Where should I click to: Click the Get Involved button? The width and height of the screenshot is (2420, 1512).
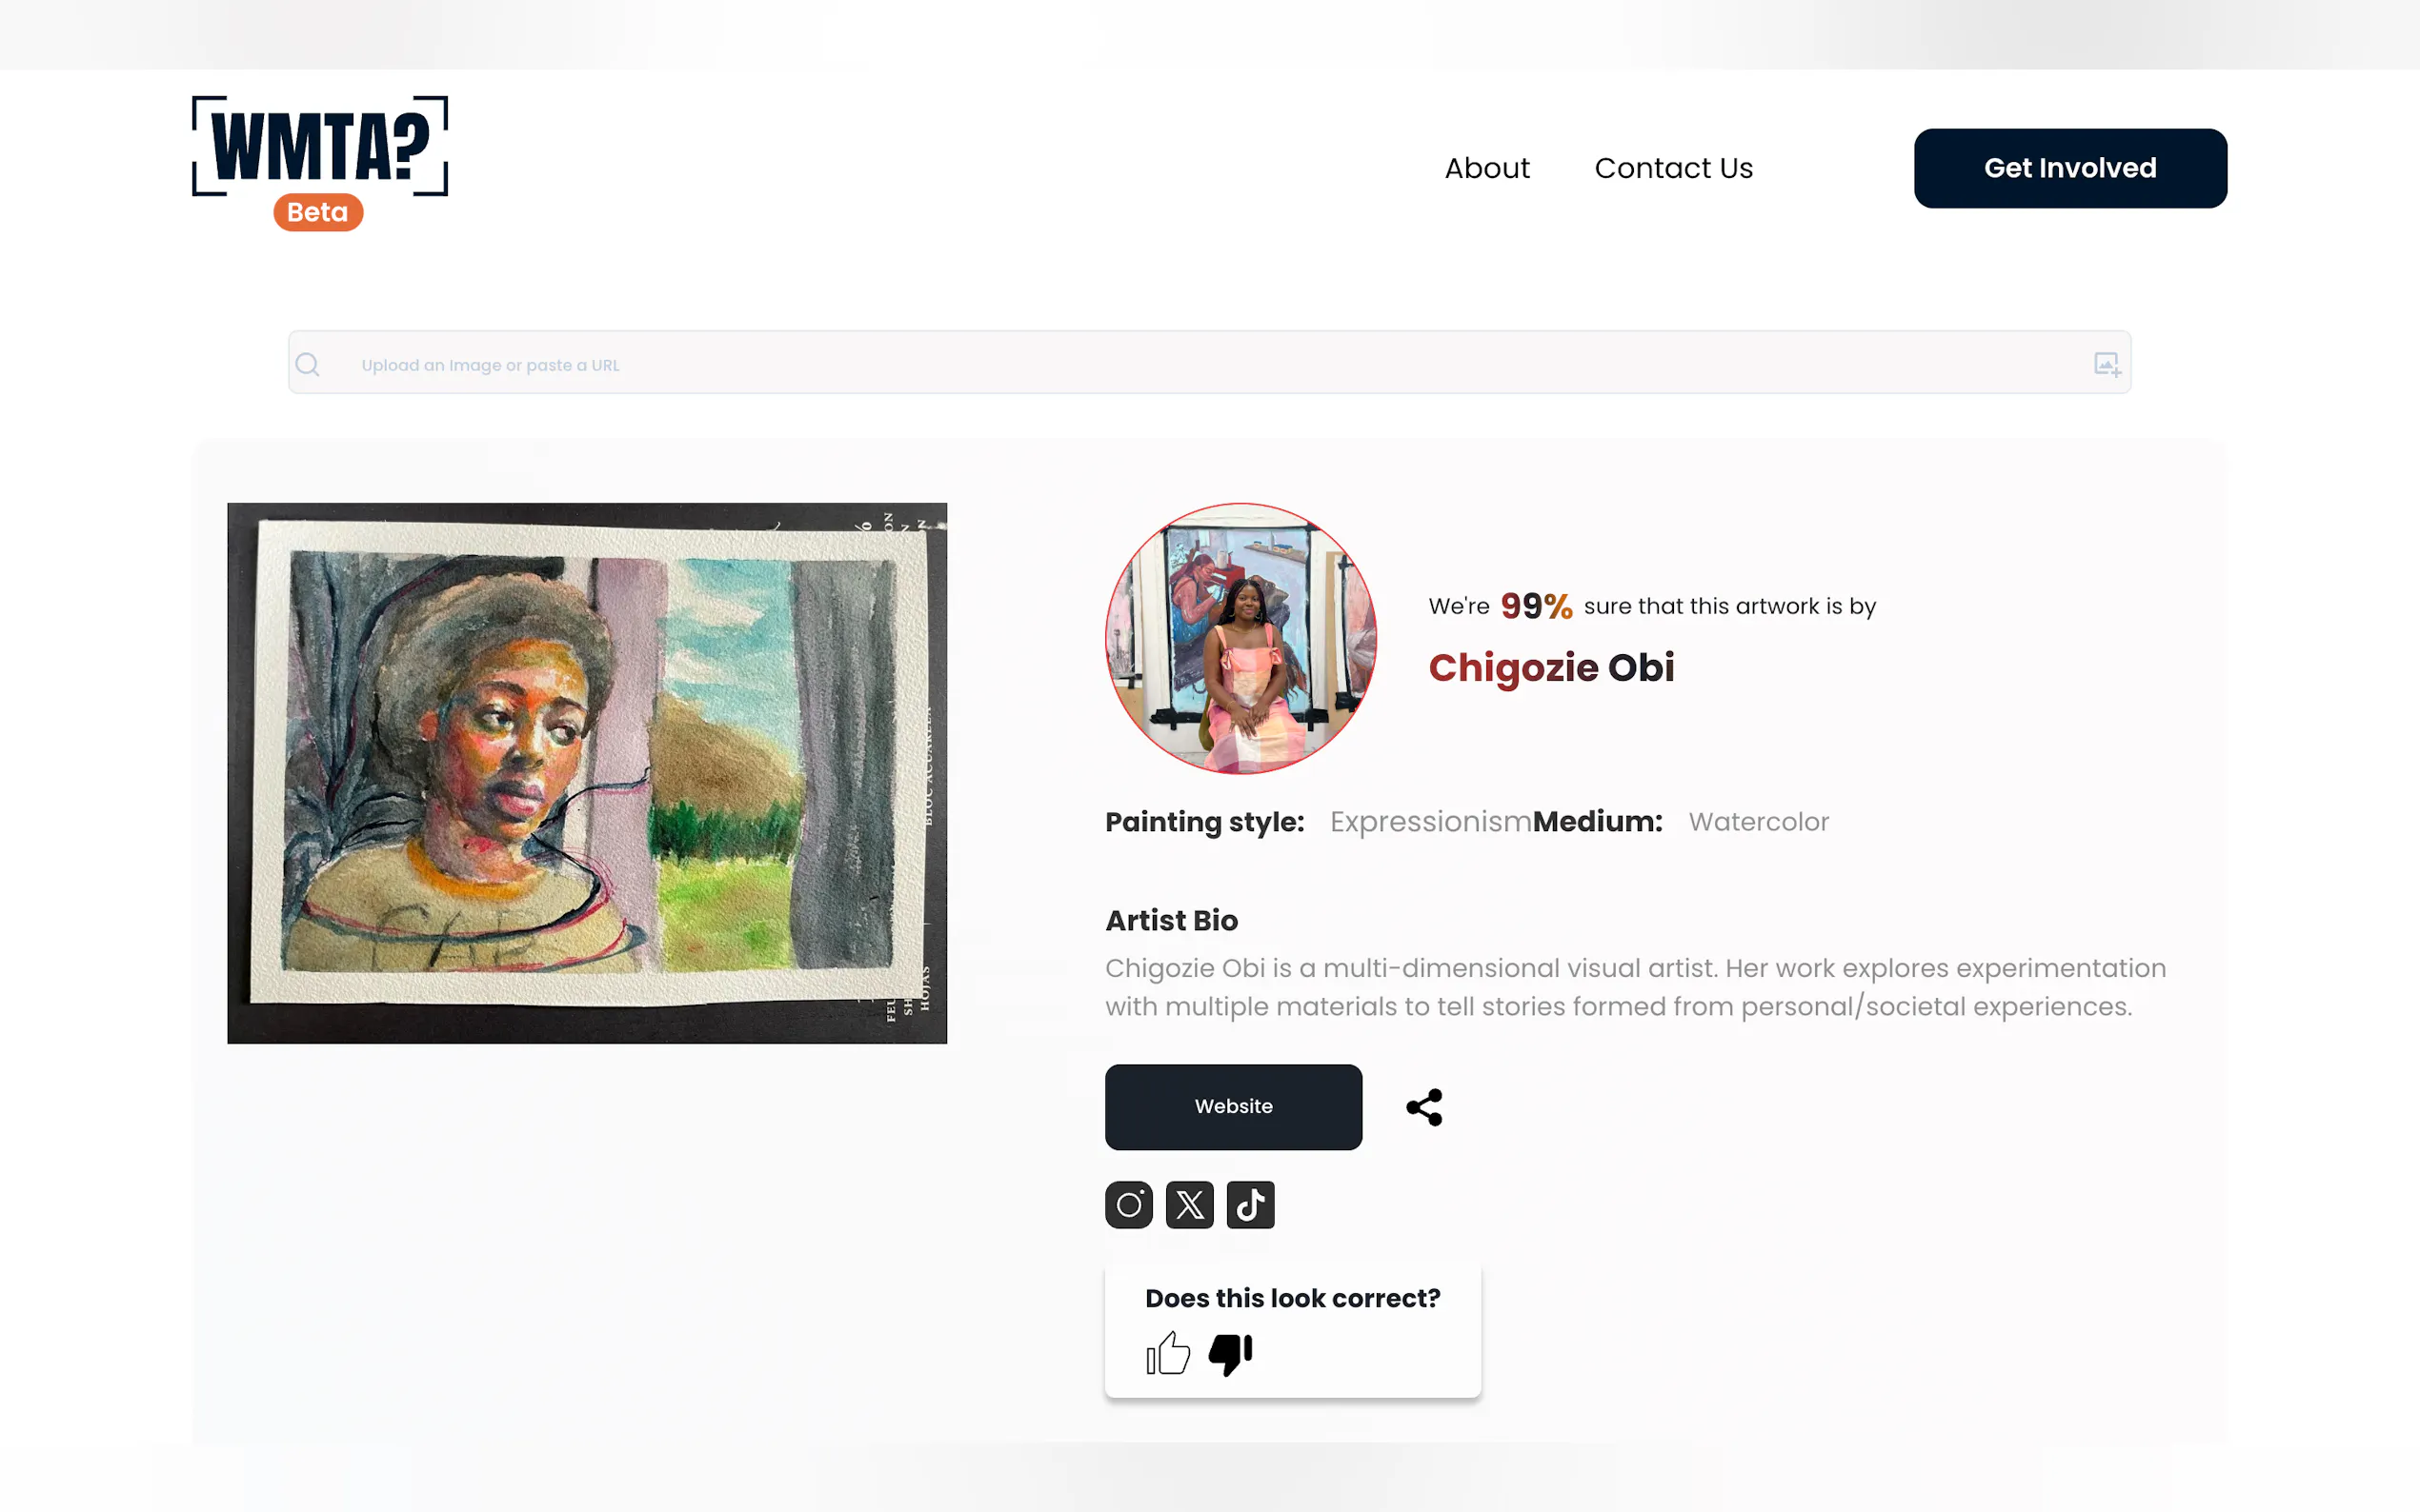(2069, 168)
